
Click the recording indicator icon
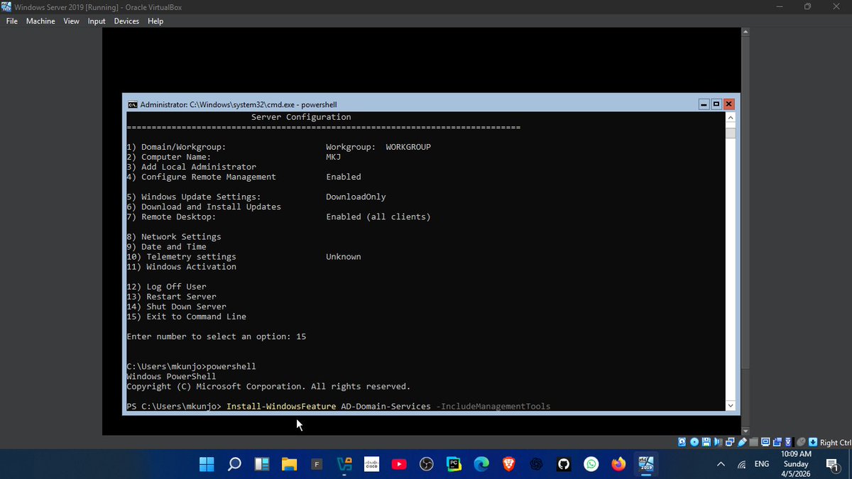777,442
